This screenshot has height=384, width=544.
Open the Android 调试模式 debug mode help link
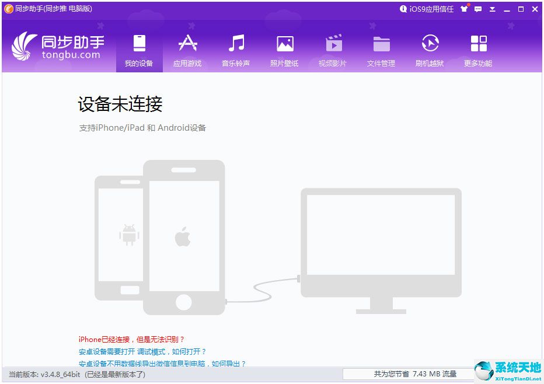142,351
